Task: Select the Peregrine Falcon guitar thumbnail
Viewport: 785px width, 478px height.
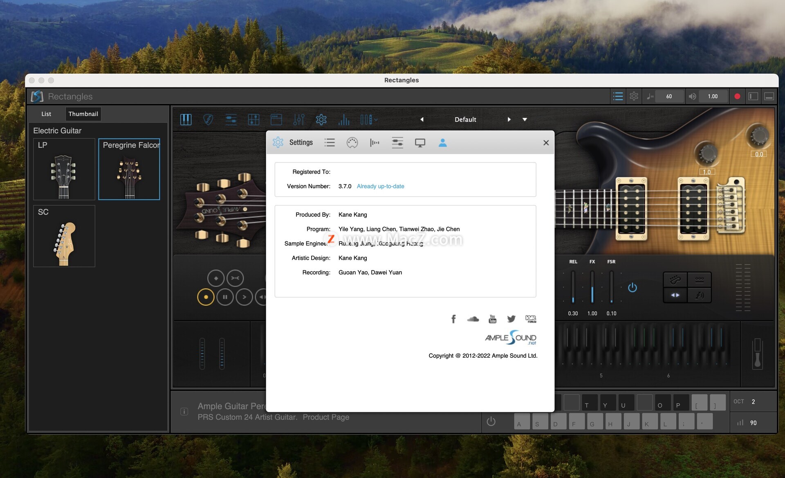Action: (129, 169)
